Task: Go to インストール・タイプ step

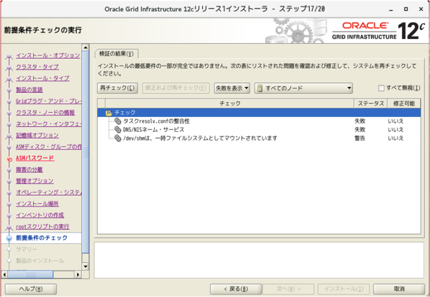Action: click(x=43, y=78)
